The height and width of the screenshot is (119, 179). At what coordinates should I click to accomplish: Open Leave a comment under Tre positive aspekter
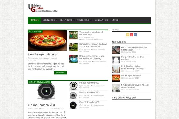[87, 40]
